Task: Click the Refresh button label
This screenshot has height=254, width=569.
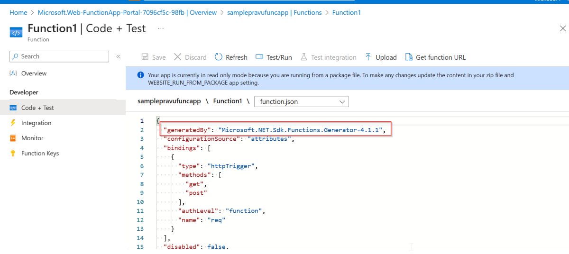Action: [237, 57]
